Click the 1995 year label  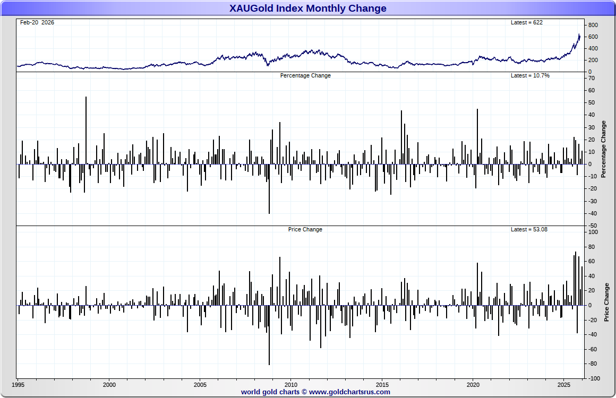(18, 385)
